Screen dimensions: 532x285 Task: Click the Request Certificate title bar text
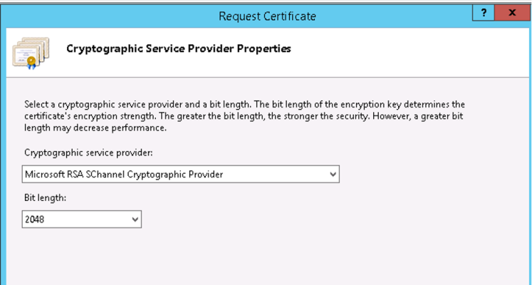[x=267, y=16]
